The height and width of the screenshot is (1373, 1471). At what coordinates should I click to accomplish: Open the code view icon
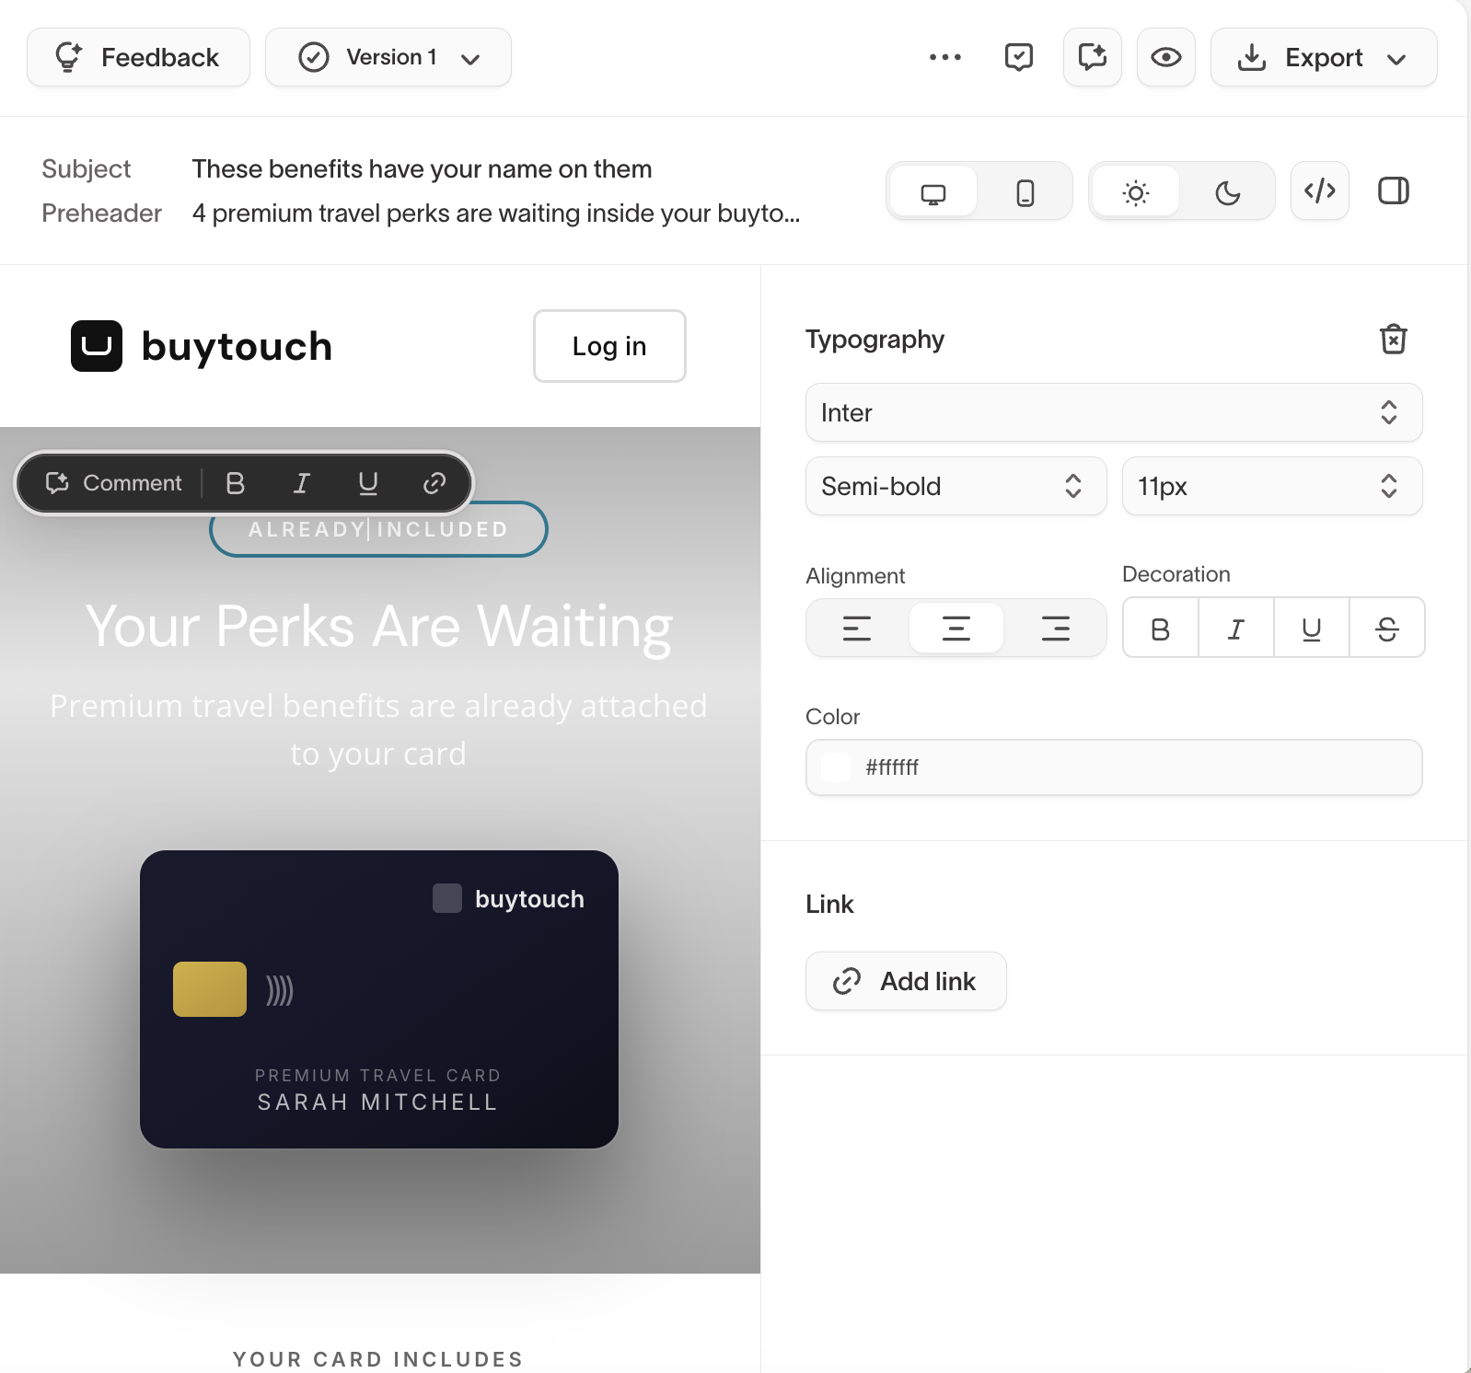point(1320,191)
